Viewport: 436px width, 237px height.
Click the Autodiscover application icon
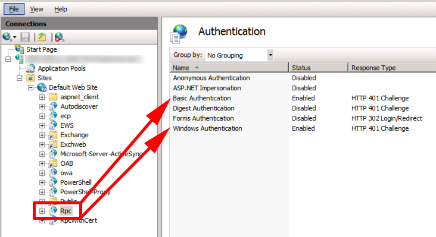tap(53, 106)
